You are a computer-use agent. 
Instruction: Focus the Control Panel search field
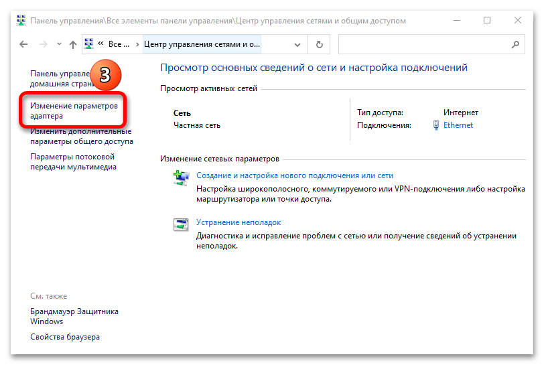pyautogui.click(x=431, y=44)
